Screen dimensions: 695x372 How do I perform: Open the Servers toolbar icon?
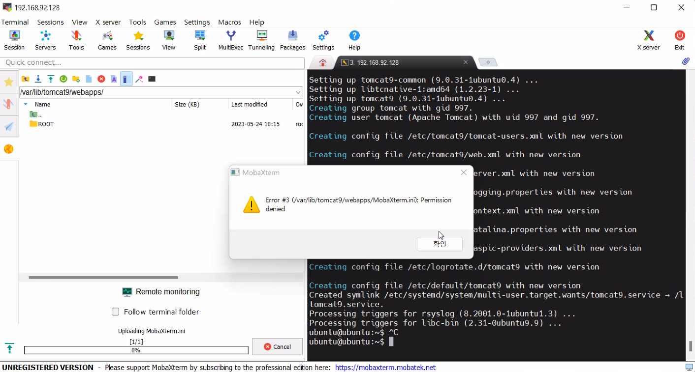pos(45,40)
